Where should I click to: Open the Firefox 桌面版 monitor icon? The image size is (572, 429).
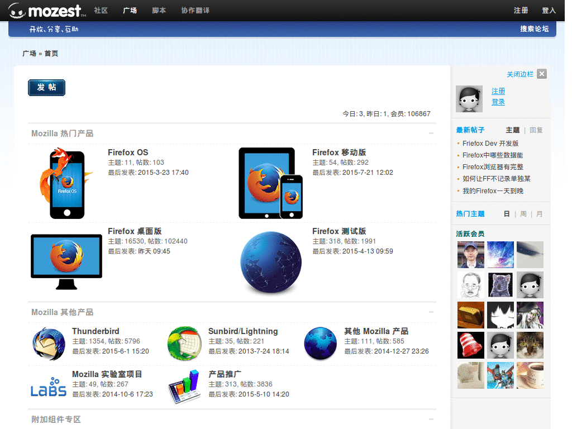(66, 262)
